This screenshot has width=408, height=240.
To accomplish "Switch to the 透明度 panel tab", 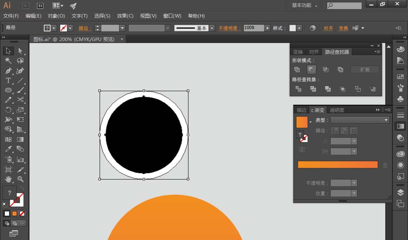I will [x=337, y=110].
